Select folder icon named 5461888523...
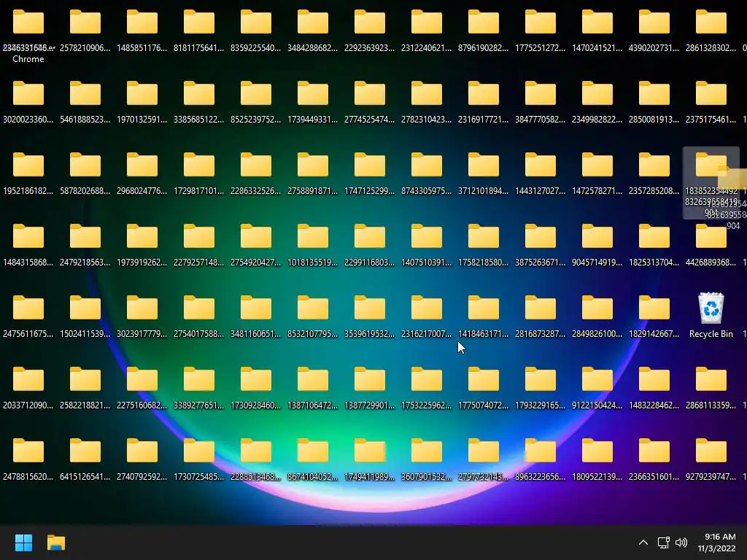 [x=85, y=94]
